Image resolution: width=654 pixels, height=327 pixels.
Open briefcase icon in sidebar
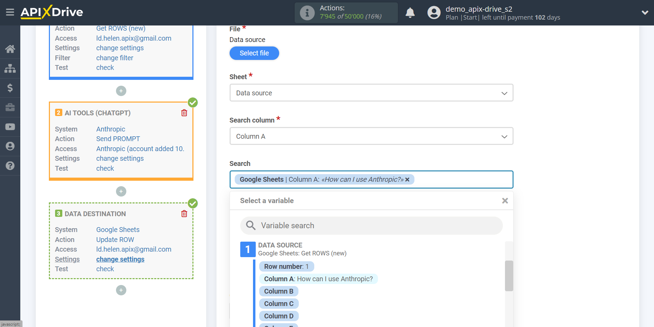(x=10, y=107)
